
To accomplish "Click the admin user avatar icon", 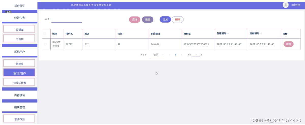I will pos(285,5).
